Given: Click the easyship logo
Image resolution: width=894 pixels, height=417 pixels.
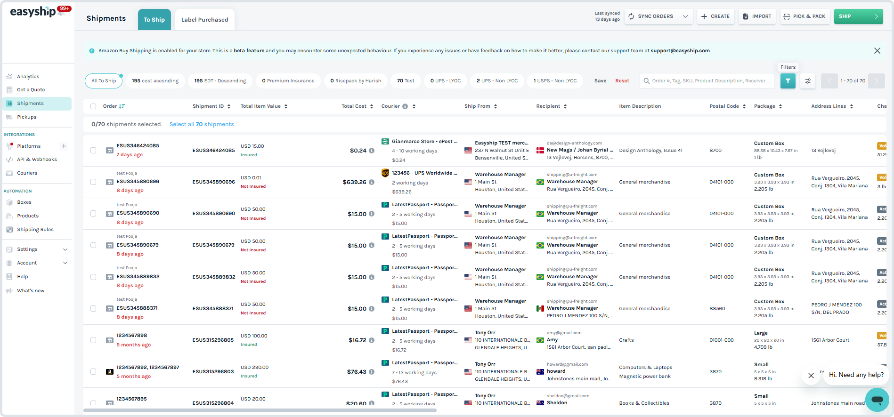Looking at the screenshot, I should coord(33,12).
